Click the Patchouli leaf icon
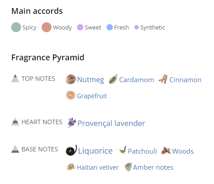The width and height of the screenshot is (214, 184). [x=123, y=151]
